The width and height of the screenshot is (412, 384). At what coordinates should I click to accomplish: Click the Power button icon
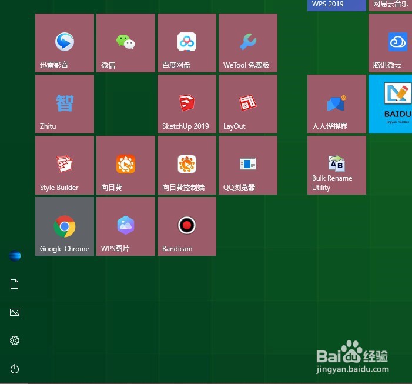[15, 369]
